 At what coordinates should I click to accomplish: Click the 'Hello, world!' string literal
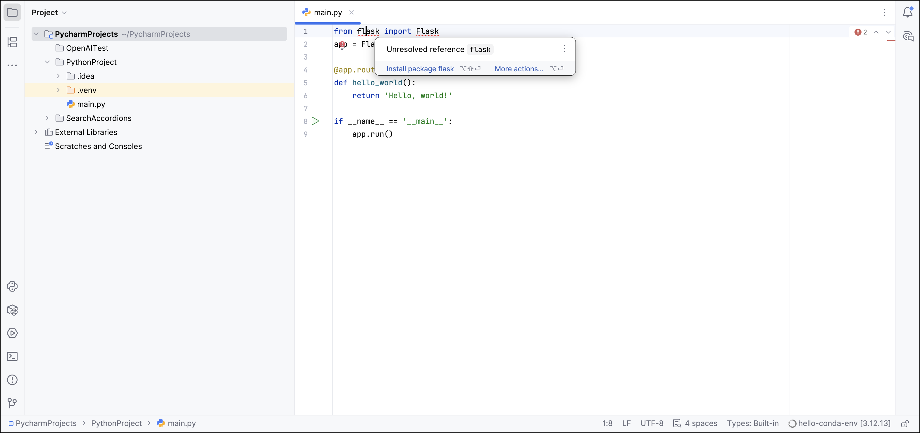pyautogui.click(x=418, y=96)
